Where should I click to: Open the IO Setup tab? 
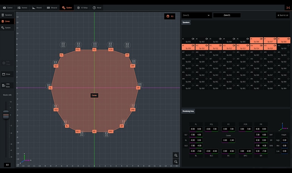pyautogui.click(x=82, y=8)
